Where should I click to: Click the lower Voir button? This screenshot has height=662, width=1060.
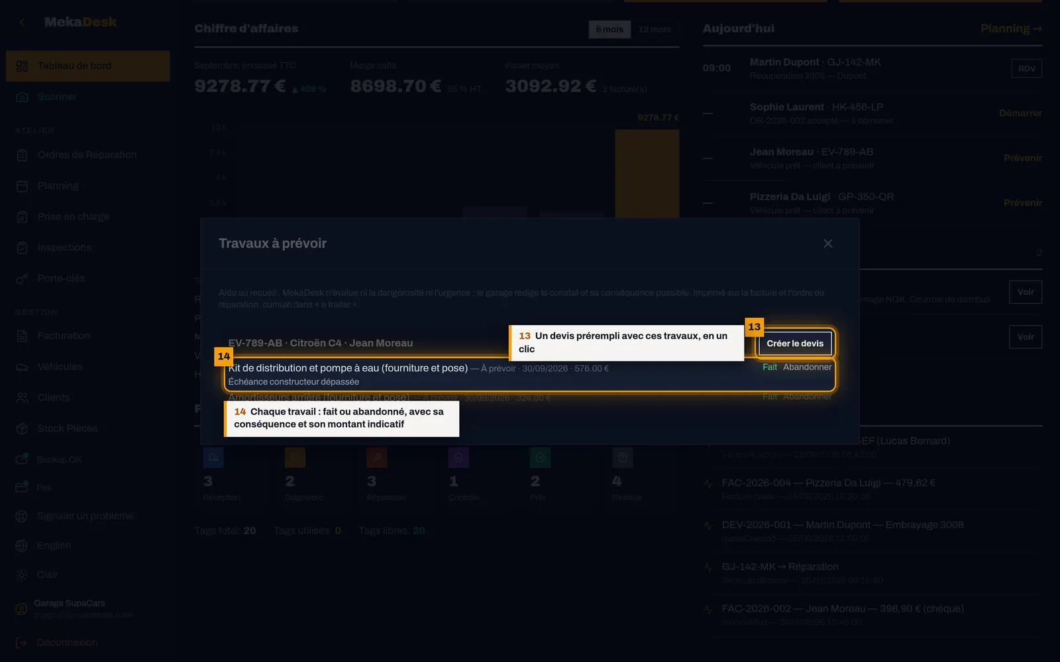[1026, 337]
